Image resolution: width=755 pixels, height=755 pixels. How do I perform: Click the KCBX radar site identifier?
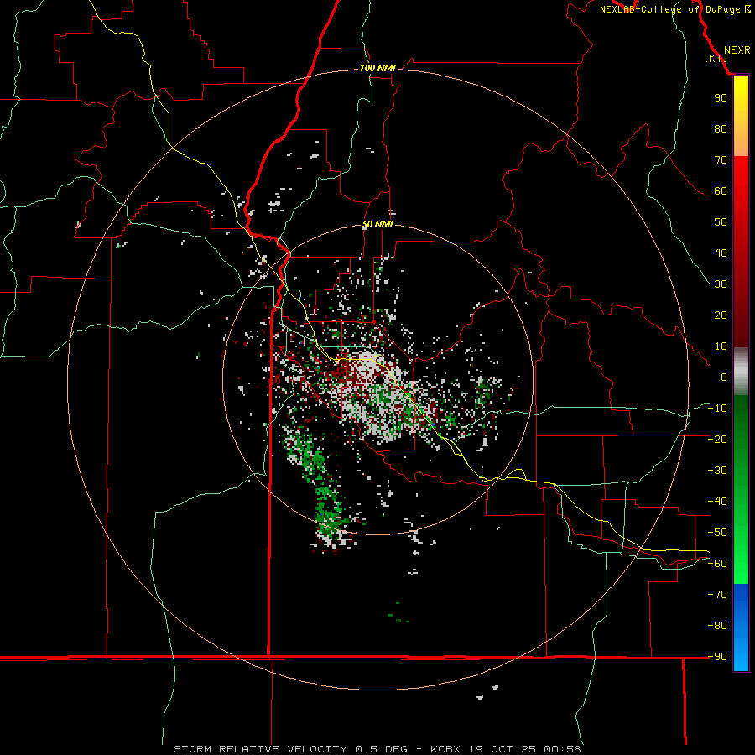coord(445,749)
